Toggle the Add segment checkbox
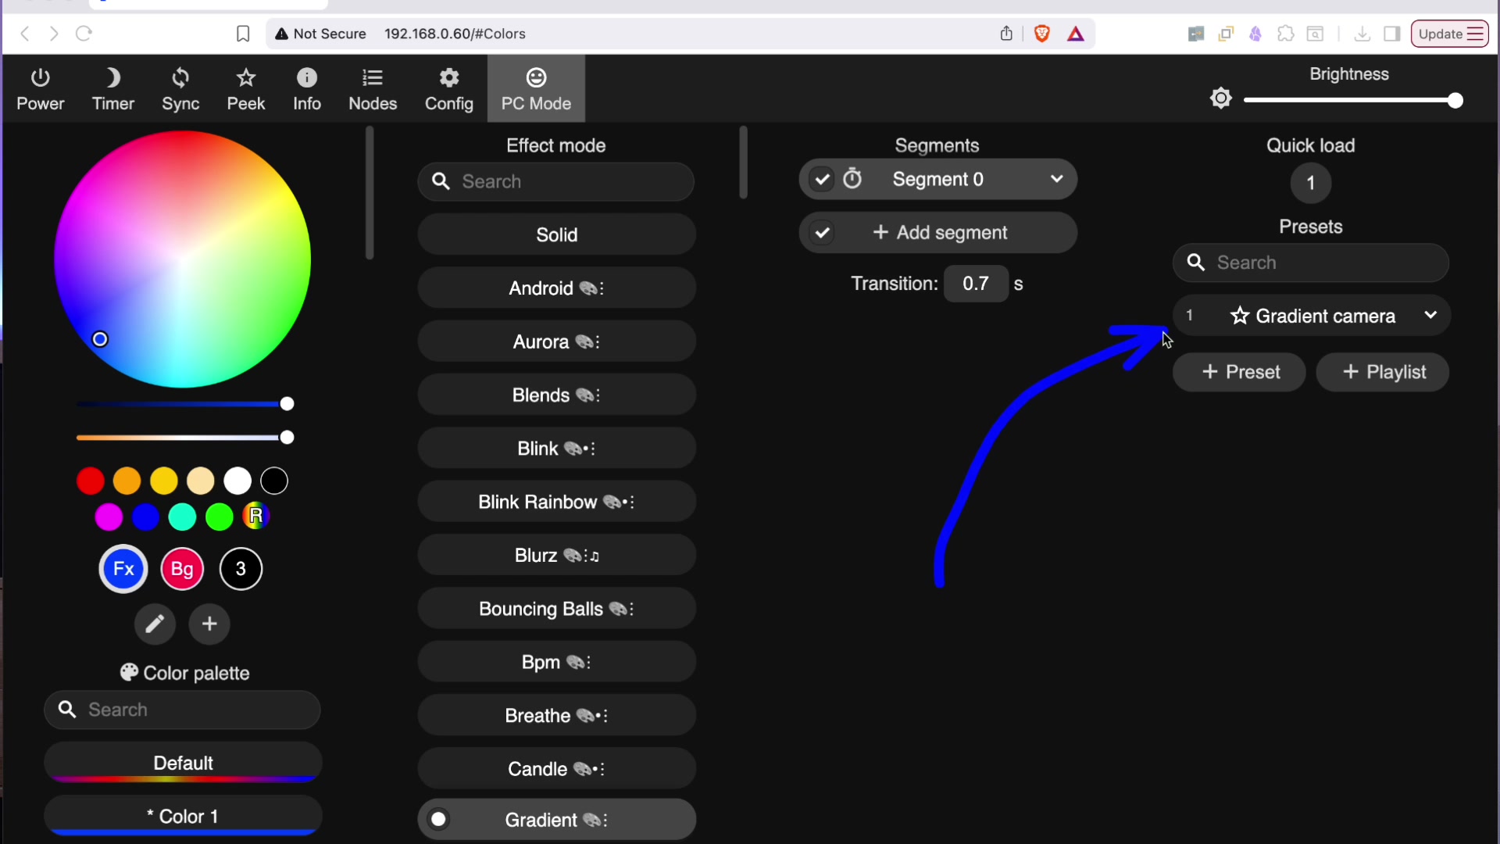 (822, 233)
